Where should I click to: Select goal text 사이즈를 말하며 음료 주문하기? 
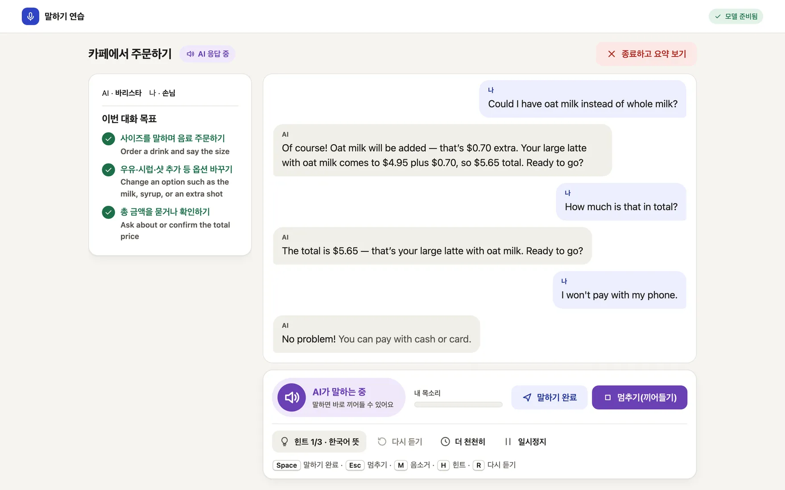click(x=173, y=139)
